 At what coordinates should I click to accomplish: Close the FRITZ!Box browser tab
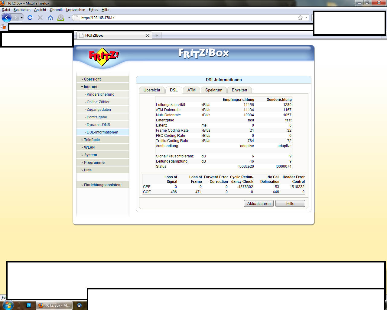148,35
